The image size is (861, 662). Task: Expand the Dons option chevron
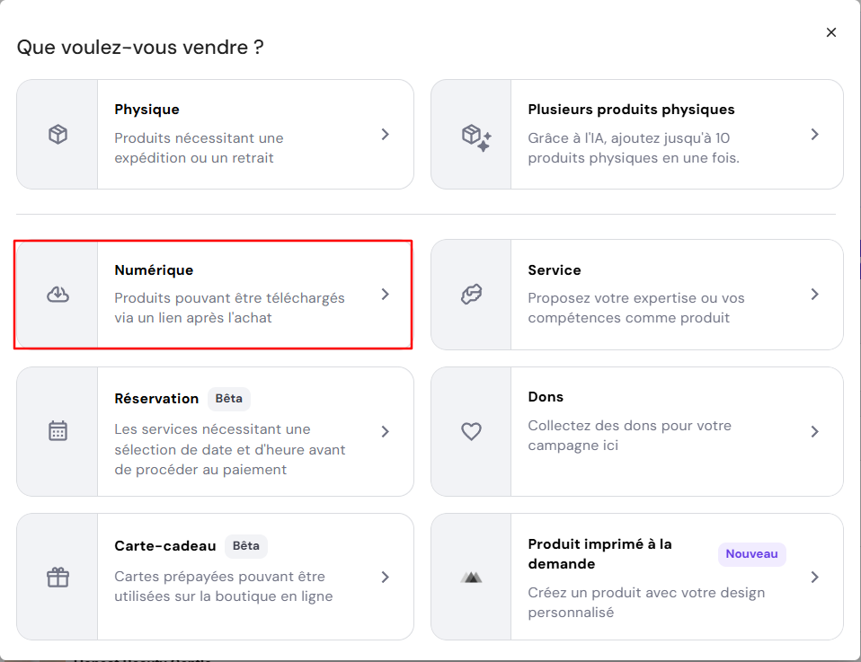[x=815, y=431]
